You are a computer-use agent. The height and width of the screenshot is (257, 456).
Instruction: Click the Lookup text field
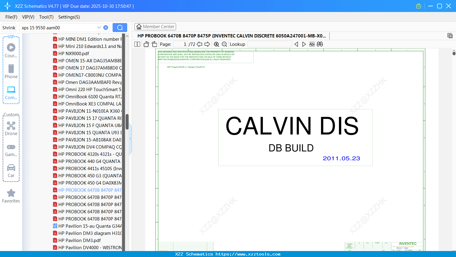point(269,44)
